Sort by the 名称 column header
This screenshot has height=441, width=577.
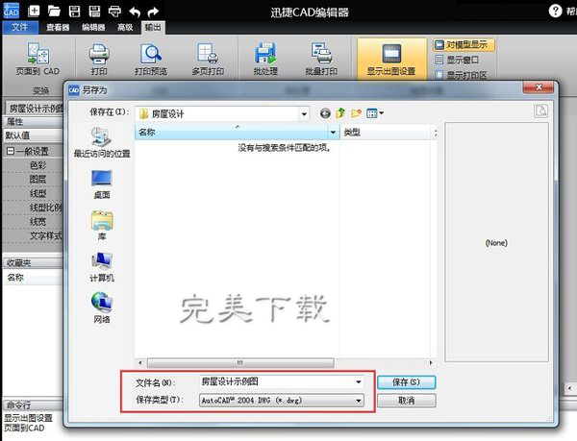tap(232, 133)
